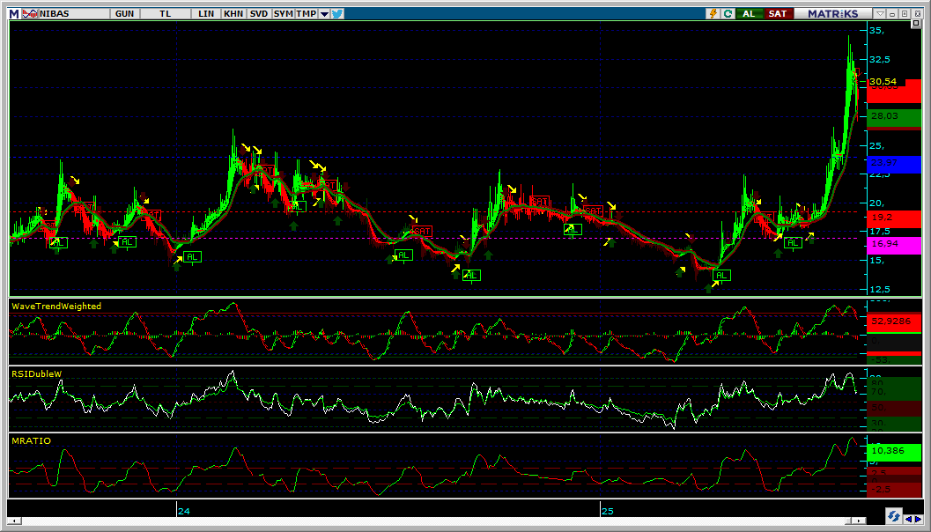
Task: Click the MRATIO indicator label
Action: click(31, 440)
